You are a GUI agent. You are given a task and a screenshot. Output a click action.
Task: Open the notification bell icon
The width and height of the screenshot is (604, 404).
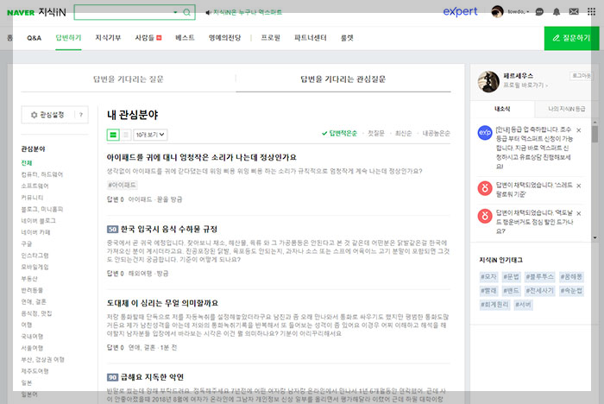tap(557, 12)
